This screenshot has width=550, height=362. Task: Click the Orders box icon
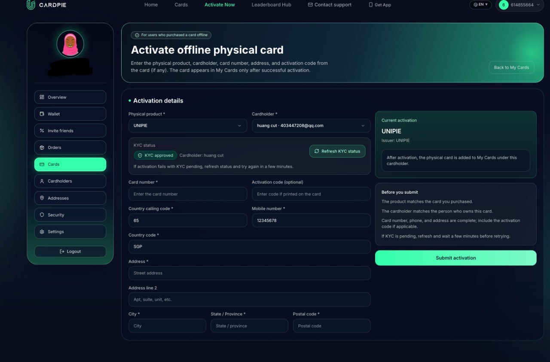point(42,147)
